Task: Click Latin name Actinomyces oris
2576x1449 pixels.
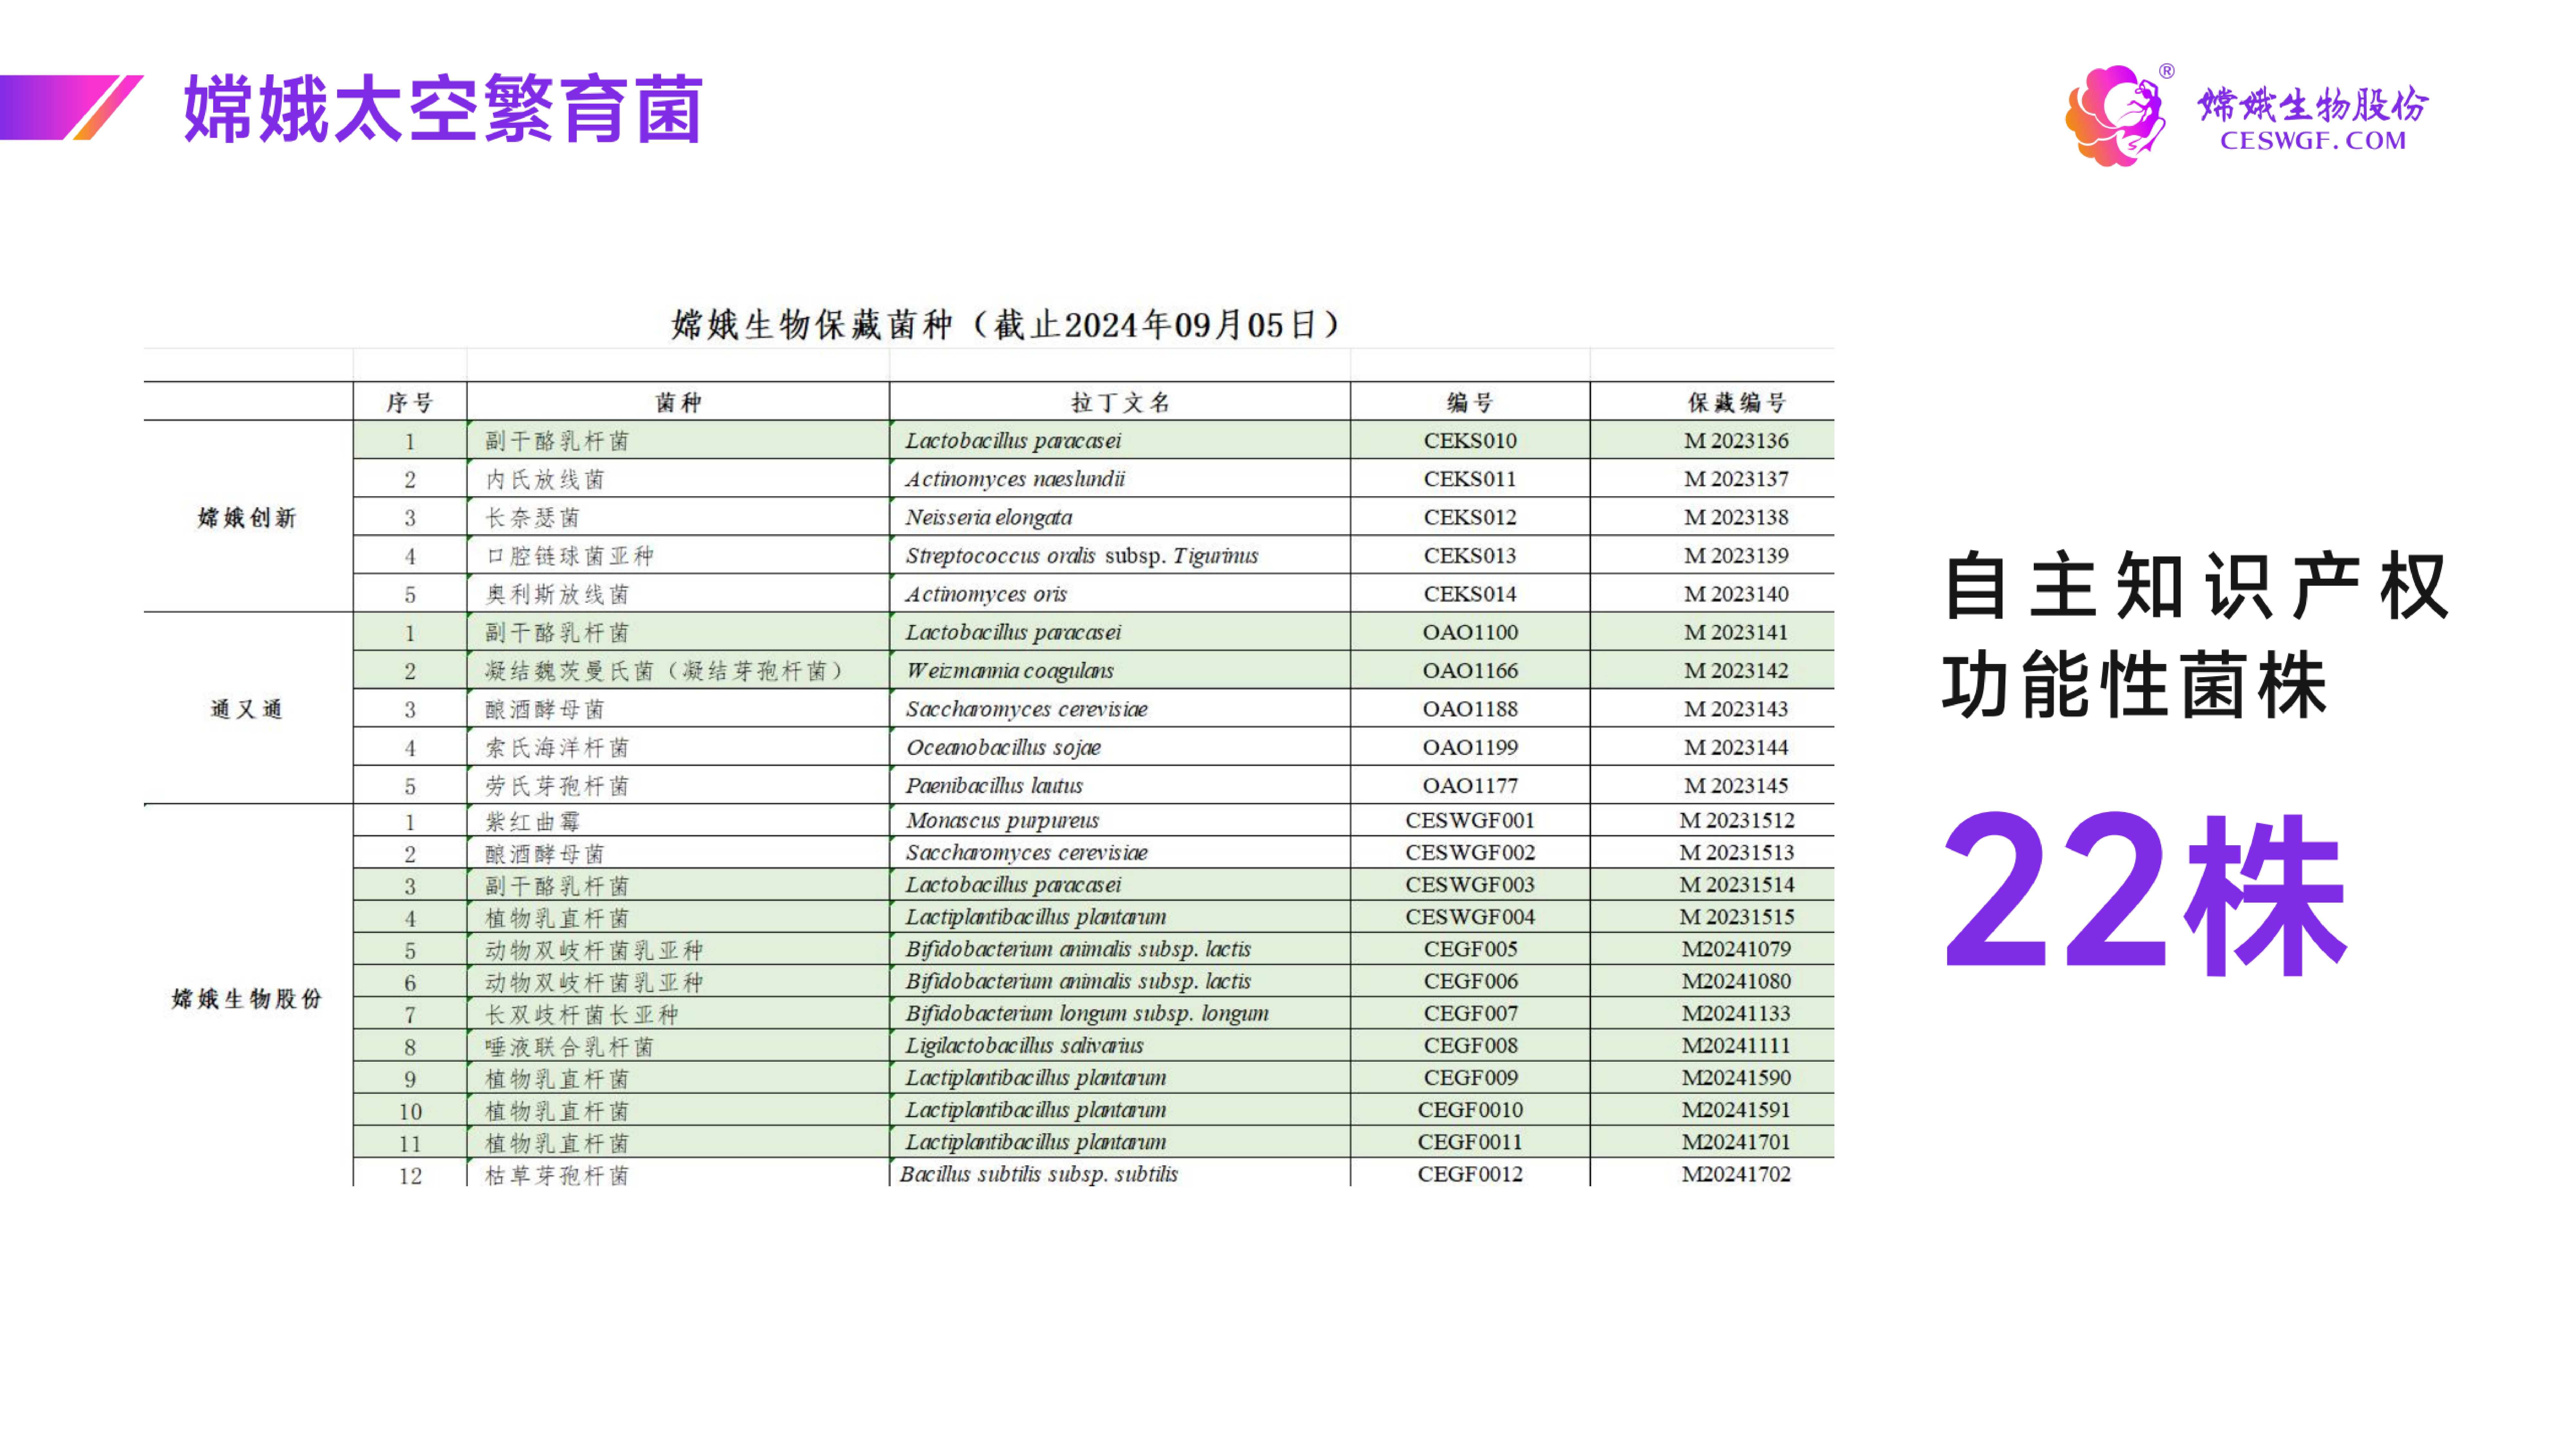Action: point(986,594)
